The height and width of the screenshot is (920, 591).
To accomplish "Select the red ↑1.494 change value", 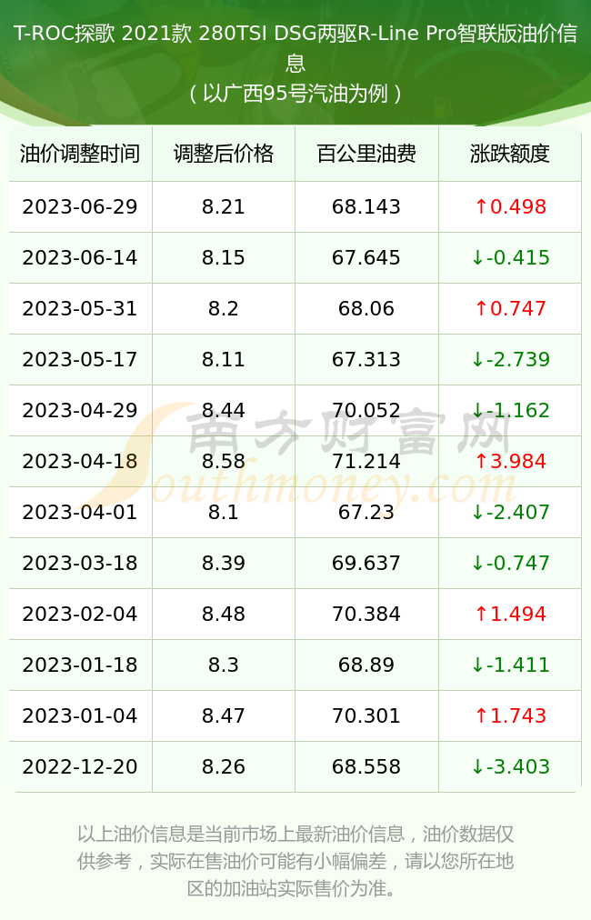I will (x=510, y=614).
